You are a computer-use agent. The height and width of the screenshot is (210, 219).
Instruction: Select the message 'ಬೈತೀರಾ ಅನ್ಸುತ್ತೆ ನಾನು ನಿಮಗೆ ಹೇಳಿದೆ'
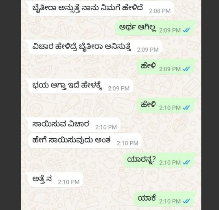coord(88,8)
